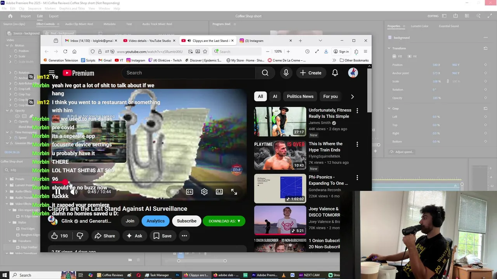
Task: Save the video to a playlist
Action: click(x=162, y=236)
